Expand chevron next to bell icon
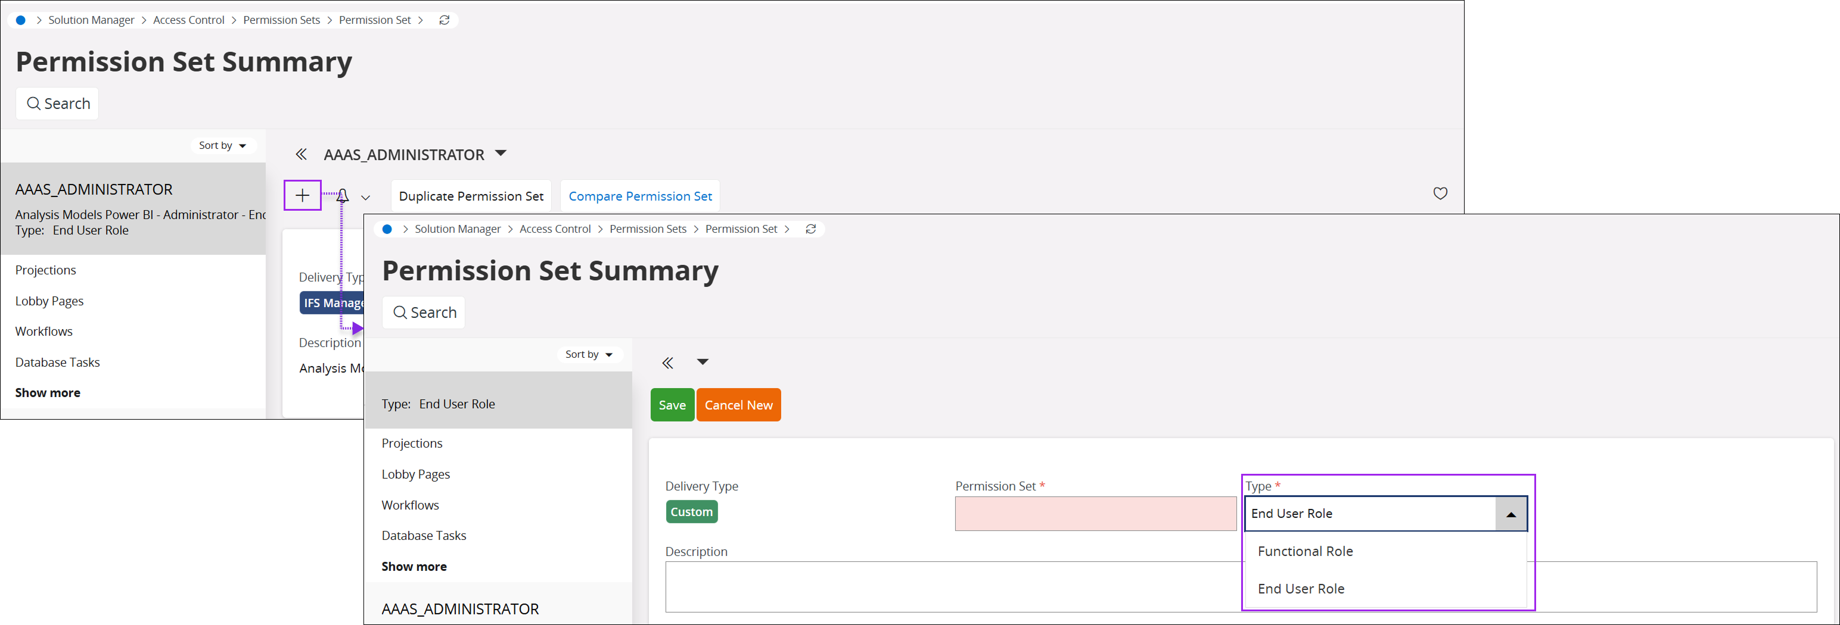 tap(366, 198)
